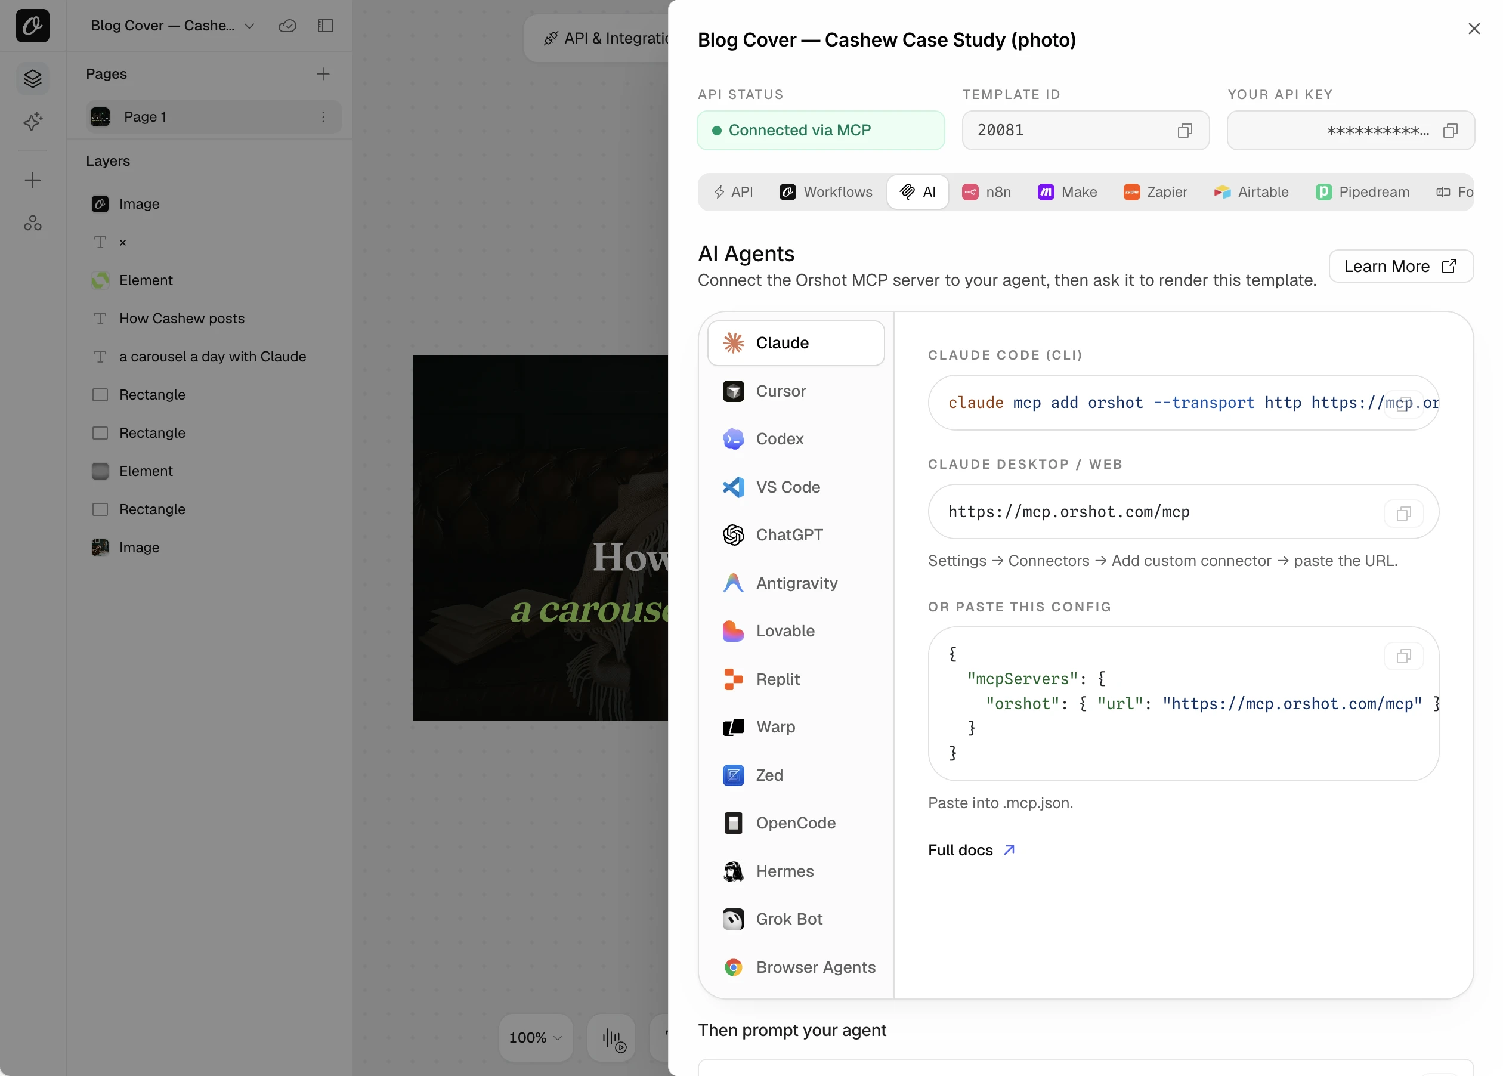Select the ChatGPT agent
The image size is (1503, 1076).
click(796, 534)
